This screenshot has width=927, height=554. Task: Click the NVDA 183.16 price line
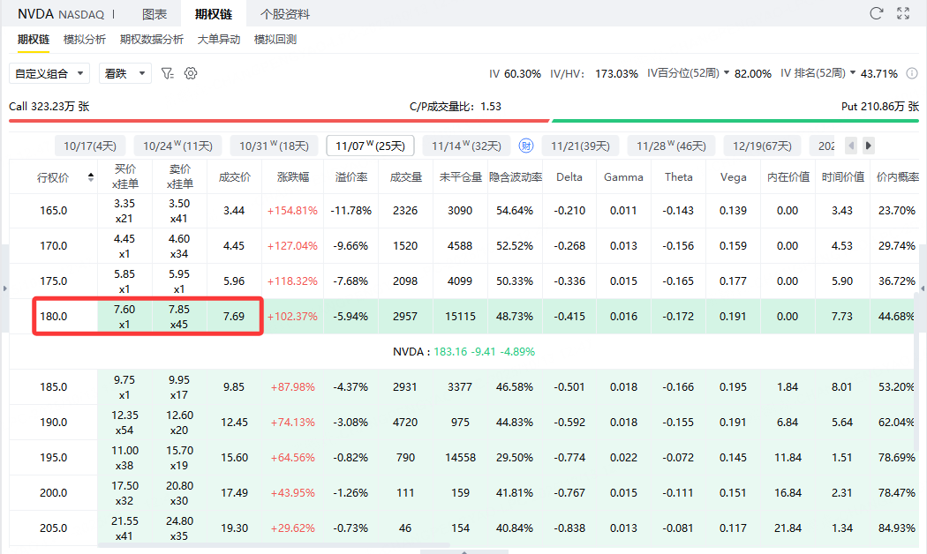tap(463, 351)
